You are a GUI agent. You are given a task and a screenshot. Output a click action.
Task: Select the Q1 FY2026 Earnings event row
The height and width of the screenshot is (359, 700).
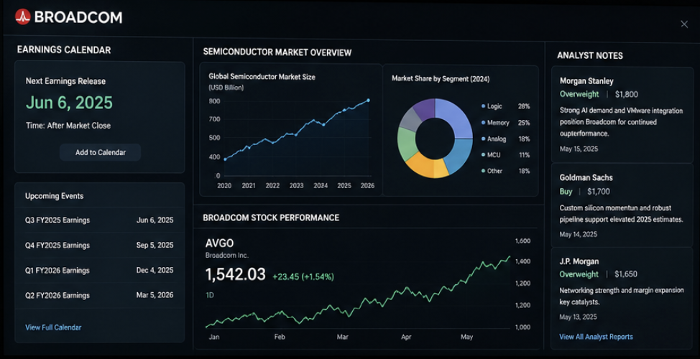point(100,270)
